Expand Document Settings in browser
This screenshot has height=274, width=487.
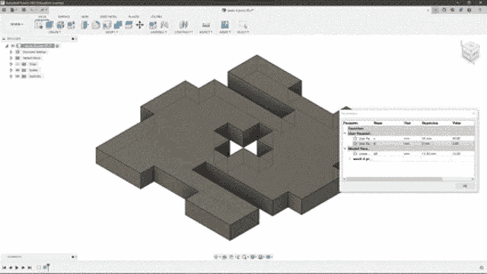pyautogui.click(x=11, y=52)
